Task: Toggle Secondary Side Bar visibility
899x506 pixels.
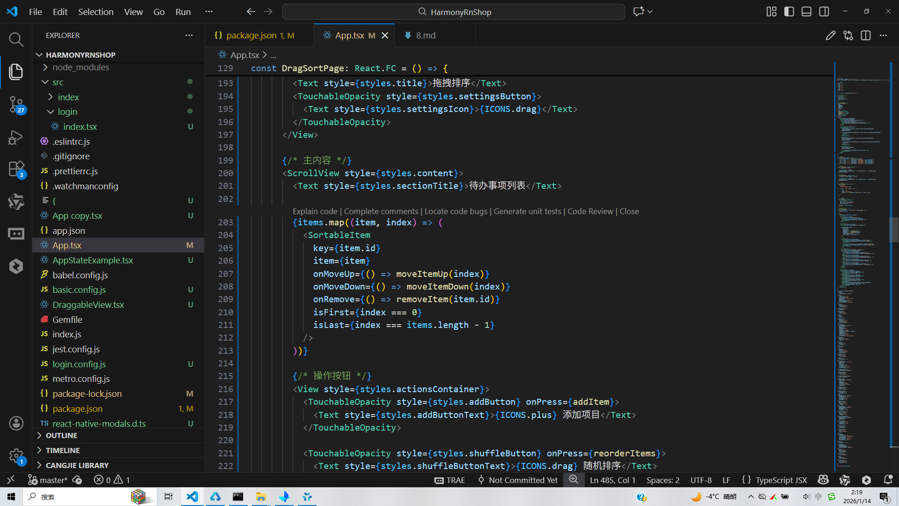Action: point(824,12)
